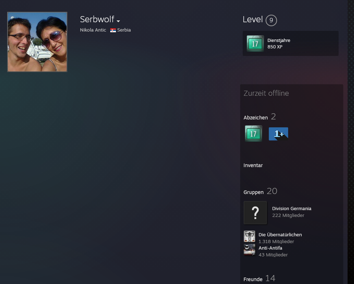Click the Die Übernatürlichen group icon
Viewport: 354px width, 284px height.
click(249, 236)
